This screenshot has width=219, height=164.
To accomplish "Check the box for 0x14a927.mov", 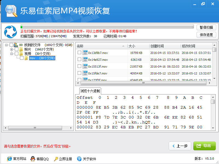I will tap(79, 59).
